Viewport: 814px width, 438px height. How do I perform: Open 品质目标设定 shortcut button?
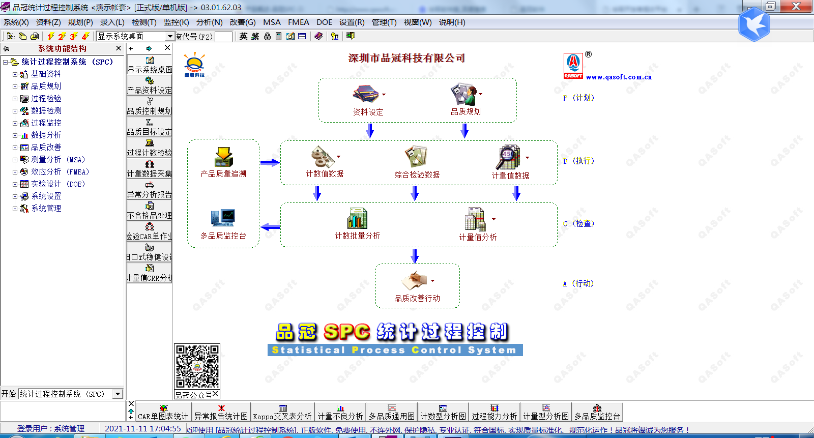150,127
